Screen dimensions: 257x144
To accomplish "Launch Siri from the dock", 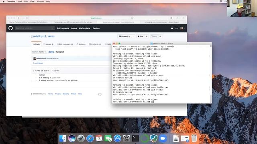I will (72, 138).
